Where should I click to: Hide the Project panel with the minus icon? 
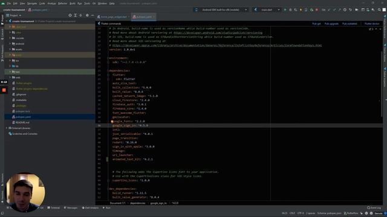tap(93, 15)
